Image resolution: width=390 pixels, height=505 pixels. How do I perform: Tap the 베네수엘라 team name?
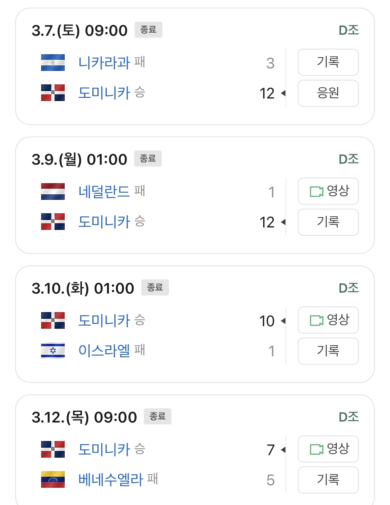[x=111, y=479]
